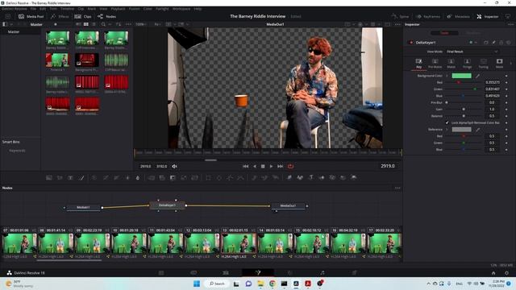Add a Renderer 3D node from the toolbar

[x=353, y=177]
